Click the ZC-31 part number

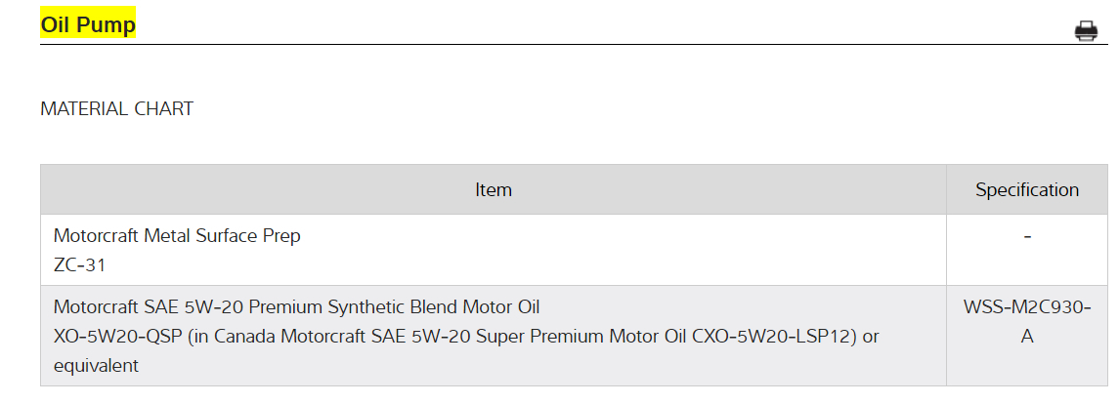point(79,263)
